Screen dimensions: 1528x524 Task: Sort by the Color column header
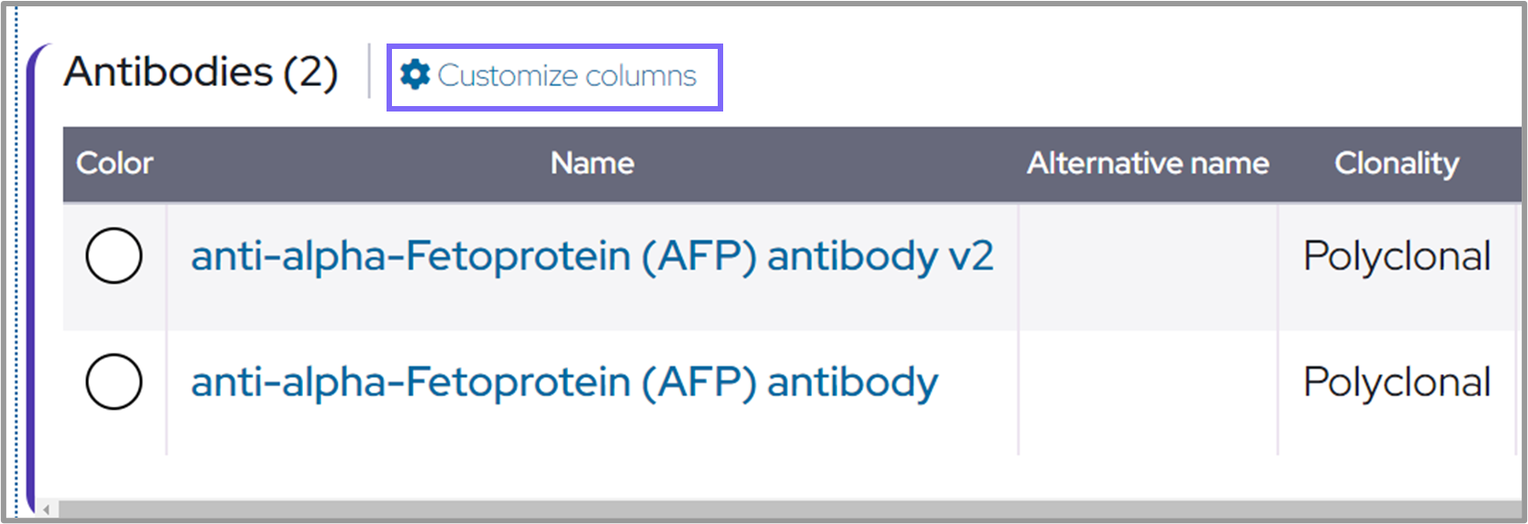pyautogui.click(x=114, y=163)
